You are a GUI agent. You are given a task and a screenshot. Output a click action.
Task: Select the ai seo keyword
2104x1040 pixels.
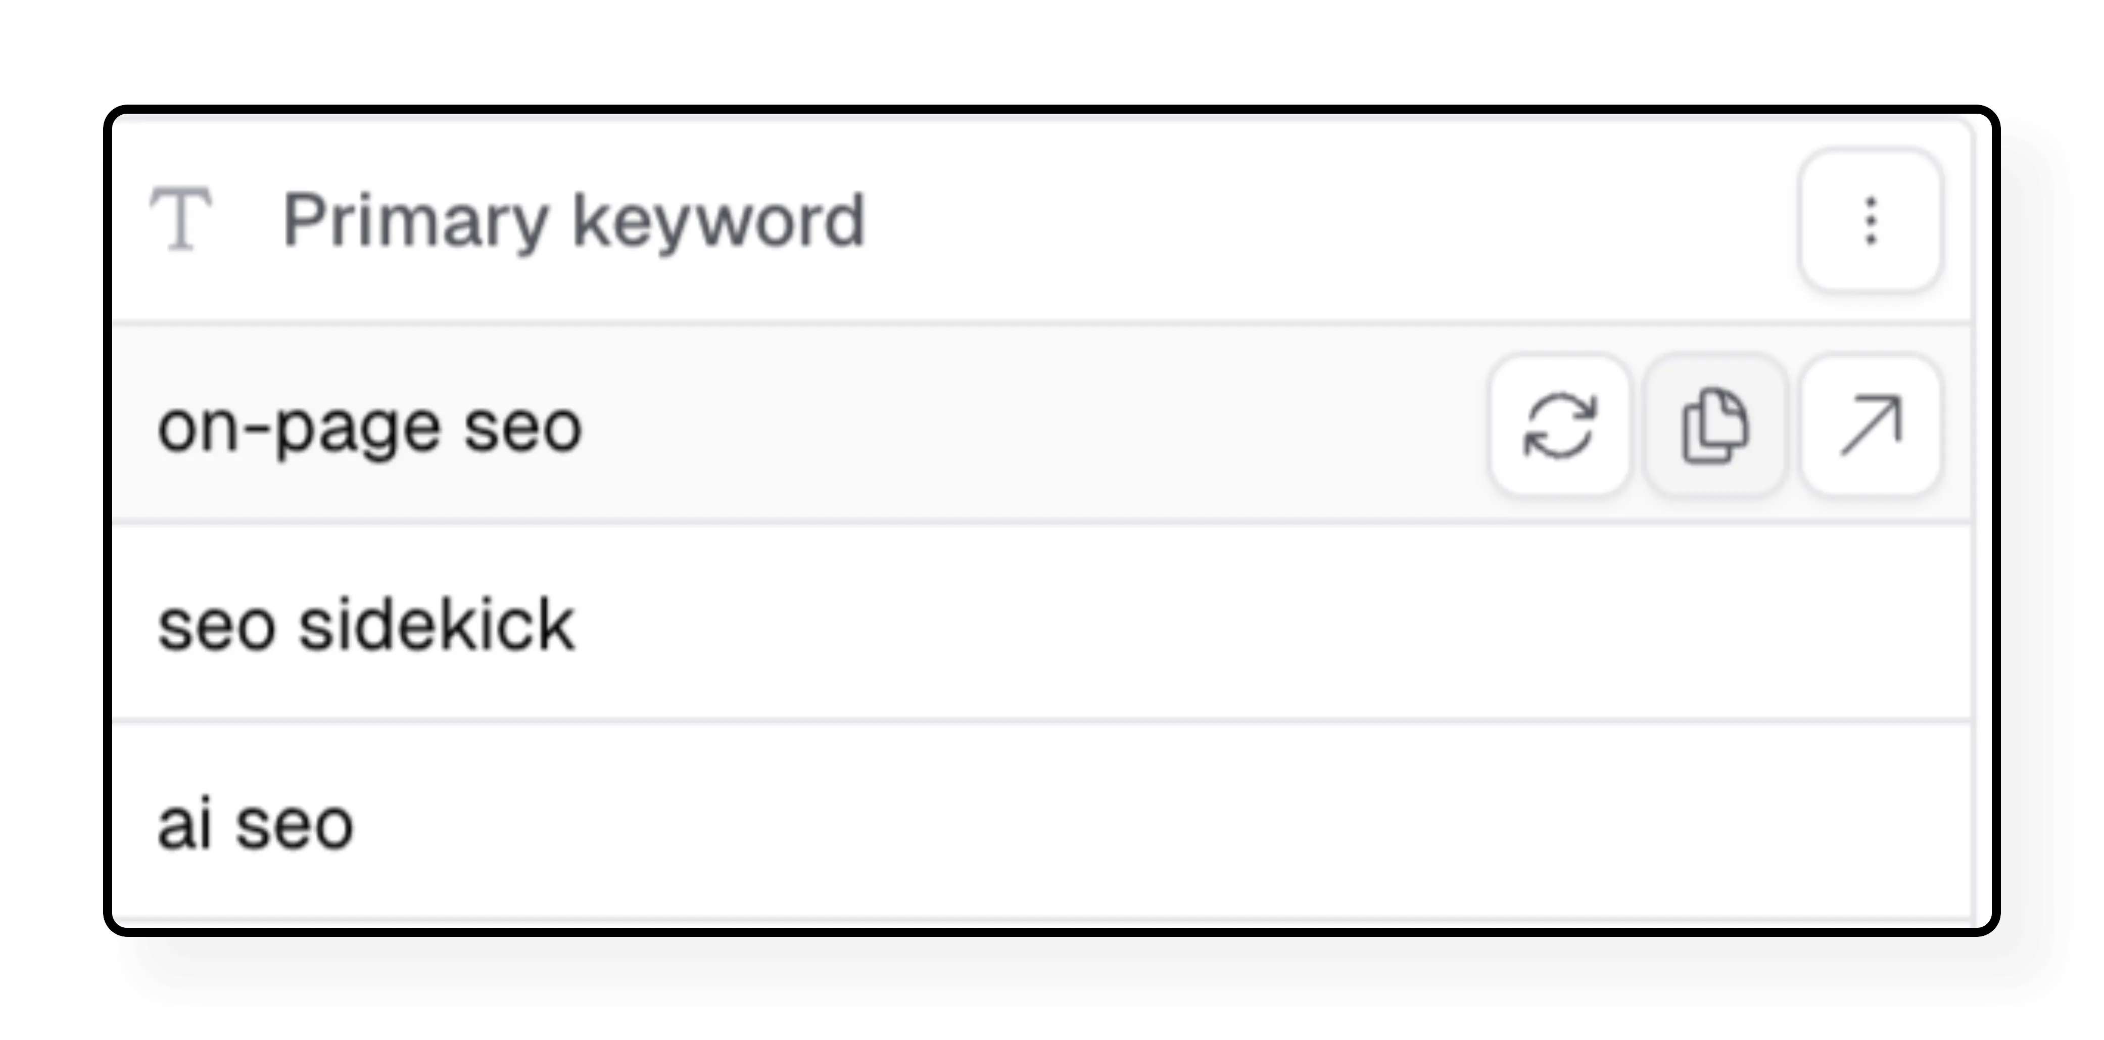pyautogui.click(x=256, y=824)
